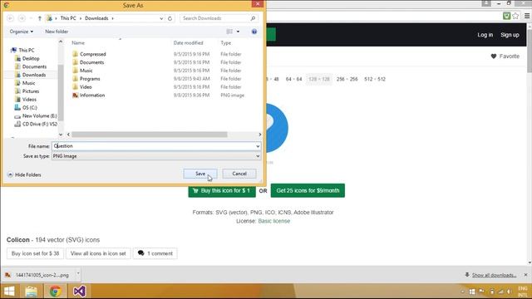Select New Volume (E:) drive
The height and width of the screenshot is (299, 532).
tap(36, 116)
